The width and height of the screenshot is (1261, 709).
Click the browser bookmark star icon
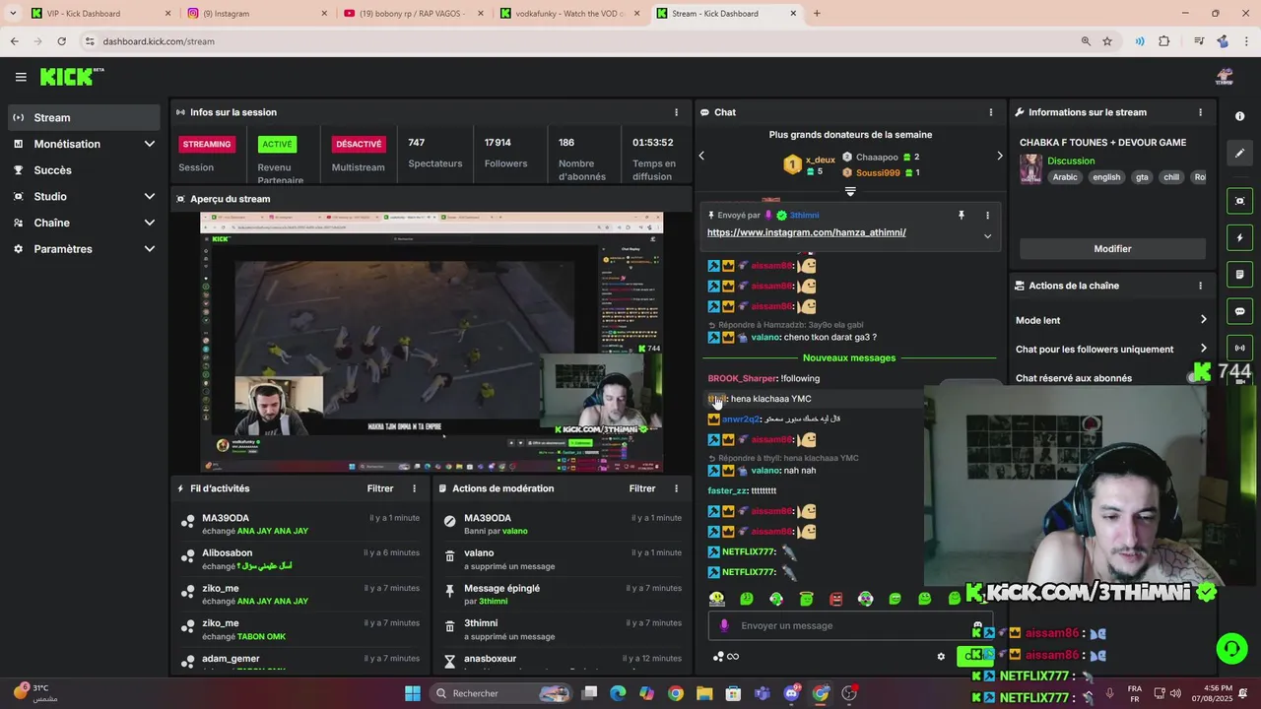coord(1107,41)
